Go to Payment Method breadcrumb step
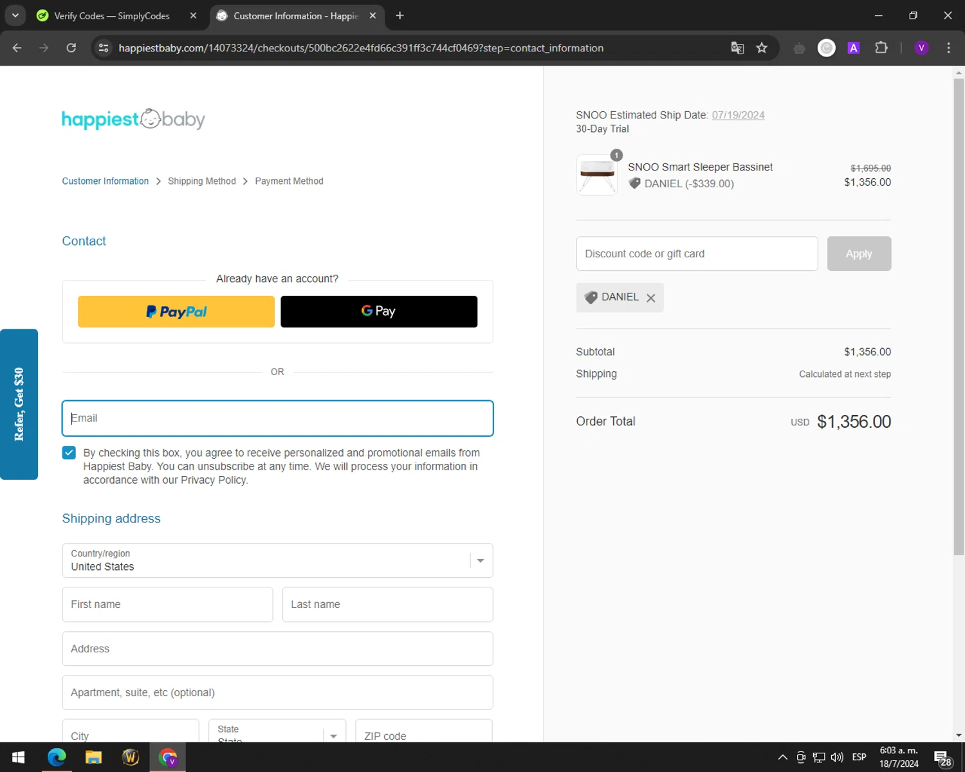The height and width of the screenshot is (772, 965). (x=289, y=181)
